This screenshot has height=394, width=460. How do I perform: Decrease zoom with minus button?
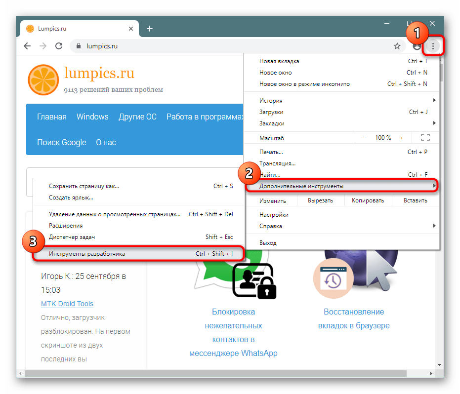(x=364, y=138)
